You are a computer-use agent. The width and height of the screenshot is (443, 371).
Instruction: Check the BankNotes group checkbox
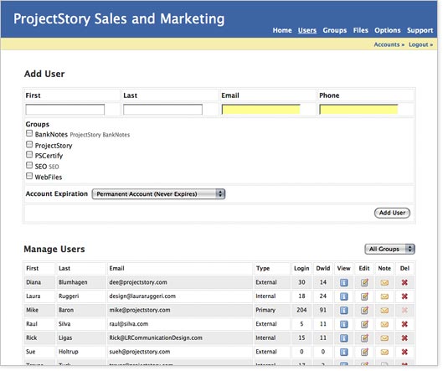tap(29, 133)
